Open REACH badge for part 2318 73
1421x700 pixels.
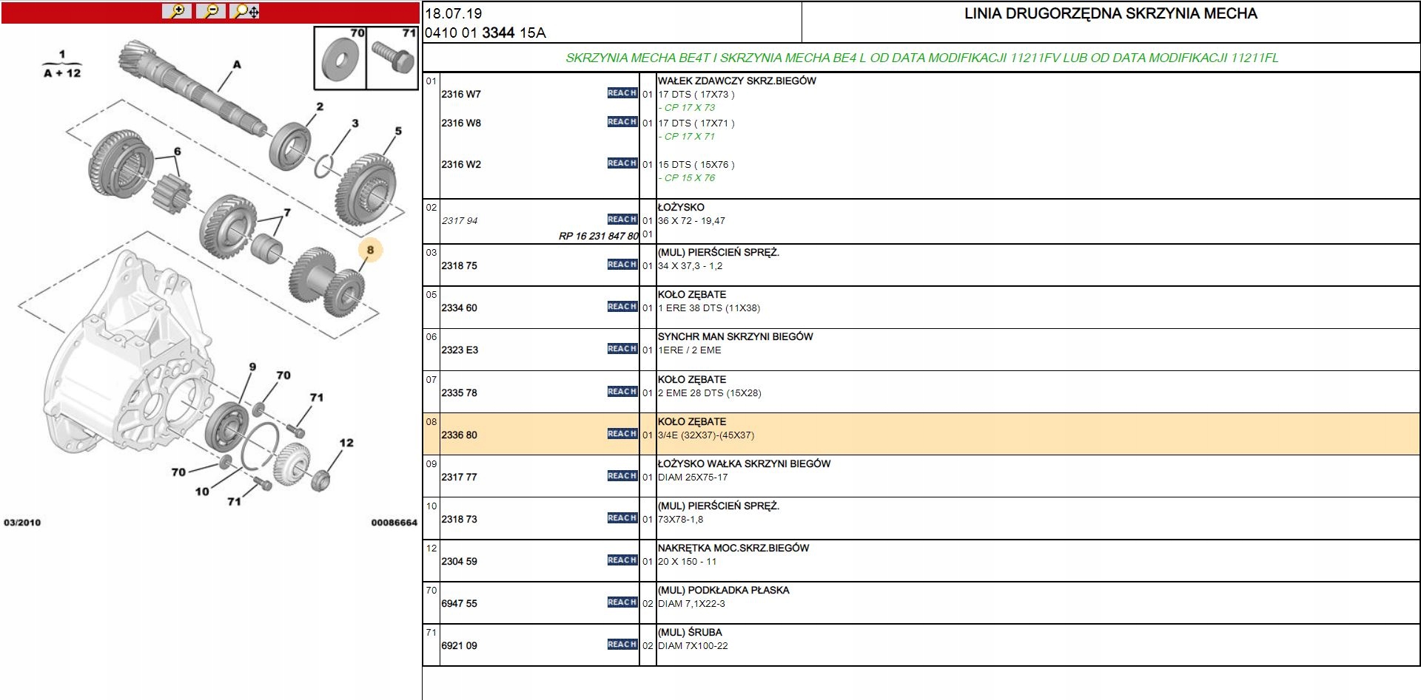(622, 518)
